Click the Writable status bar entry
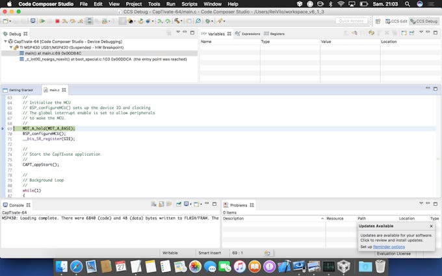442x276 pixels. coord(170,253)
